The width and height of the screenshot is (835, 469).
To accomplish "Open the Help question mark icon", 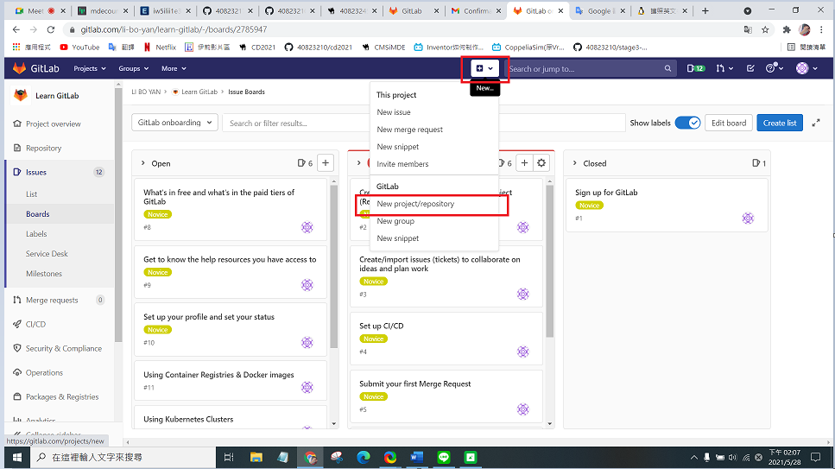I will (775, 68).
